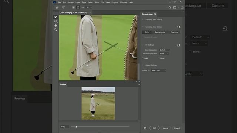Click the preview zoom slider handle
Viewport: 237px width, 133px height.
click(x=76, y=127)
